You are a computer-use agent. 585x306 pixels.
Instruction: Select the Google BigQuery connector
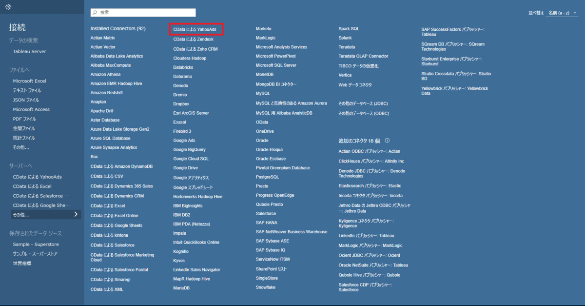(x=189, y=150)
